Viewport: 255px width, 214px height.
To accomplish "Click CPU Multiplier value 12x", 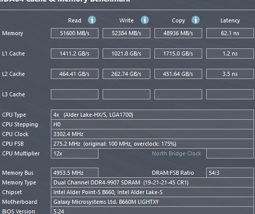I will [x=75, y=153].
